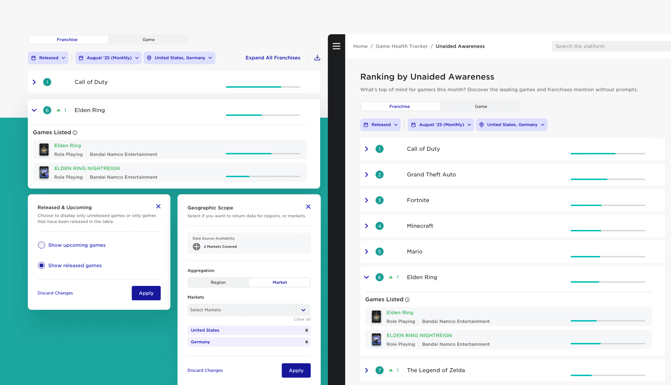Click location pin icon in left markets filter

click(149, 58)
